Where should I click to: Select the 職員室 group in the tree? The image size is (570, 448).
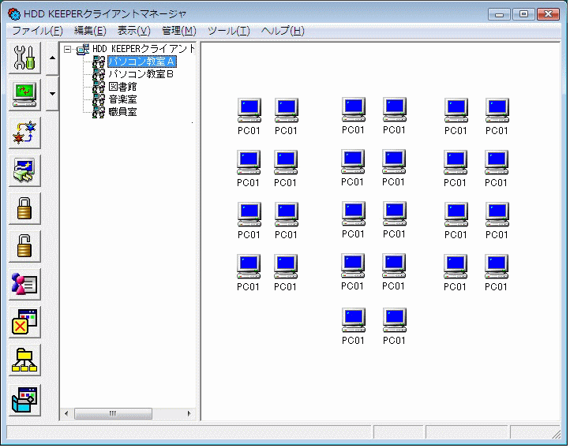122,112
